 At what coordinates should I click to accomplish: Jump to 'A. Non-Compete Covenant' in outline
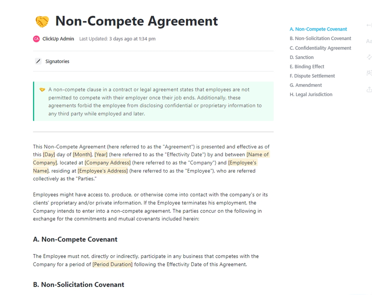[318, 29]
